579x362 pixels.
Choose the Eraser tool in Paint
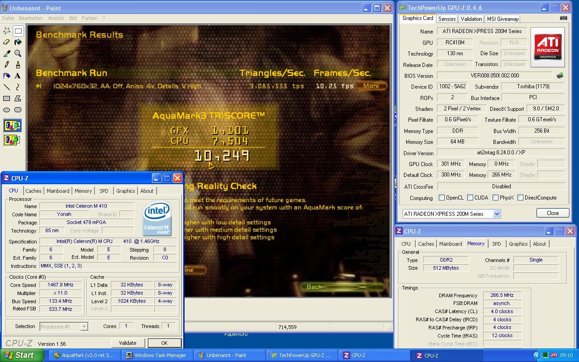(x=7, y=42)
